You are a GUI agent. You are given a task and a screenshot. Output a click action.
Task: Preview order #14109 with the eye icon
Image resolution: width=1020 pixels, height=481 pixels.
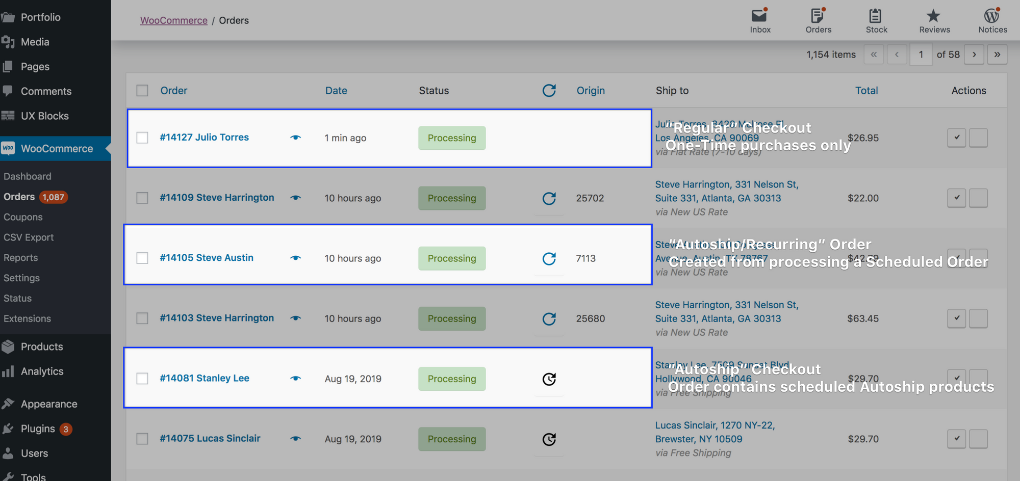pos(295,198)
